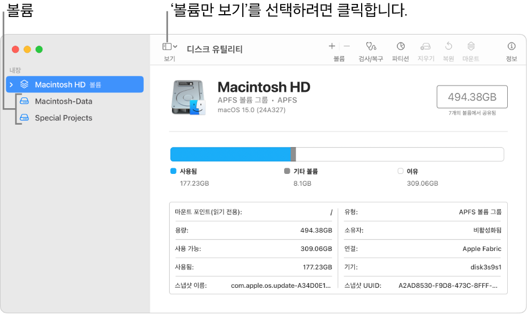Click the gray other-volumes segment of bar

(293, 155)
